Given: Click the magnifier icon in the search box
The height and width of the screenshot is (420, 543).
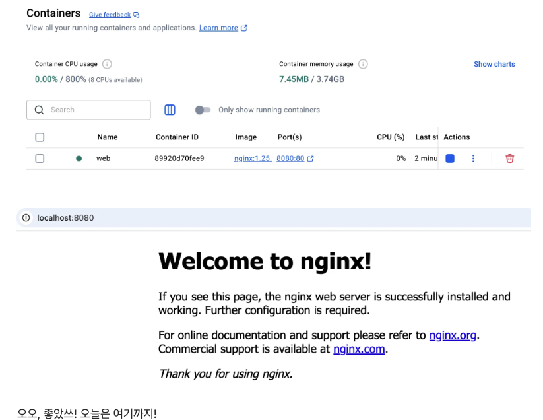Looking at the screenshot, I should point(39,110).
